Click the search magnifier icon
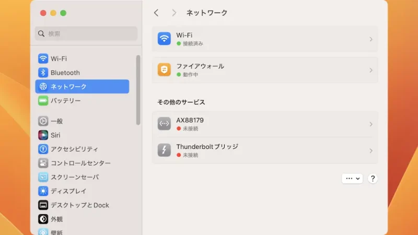The image size is (418, 235). (41, 33)
